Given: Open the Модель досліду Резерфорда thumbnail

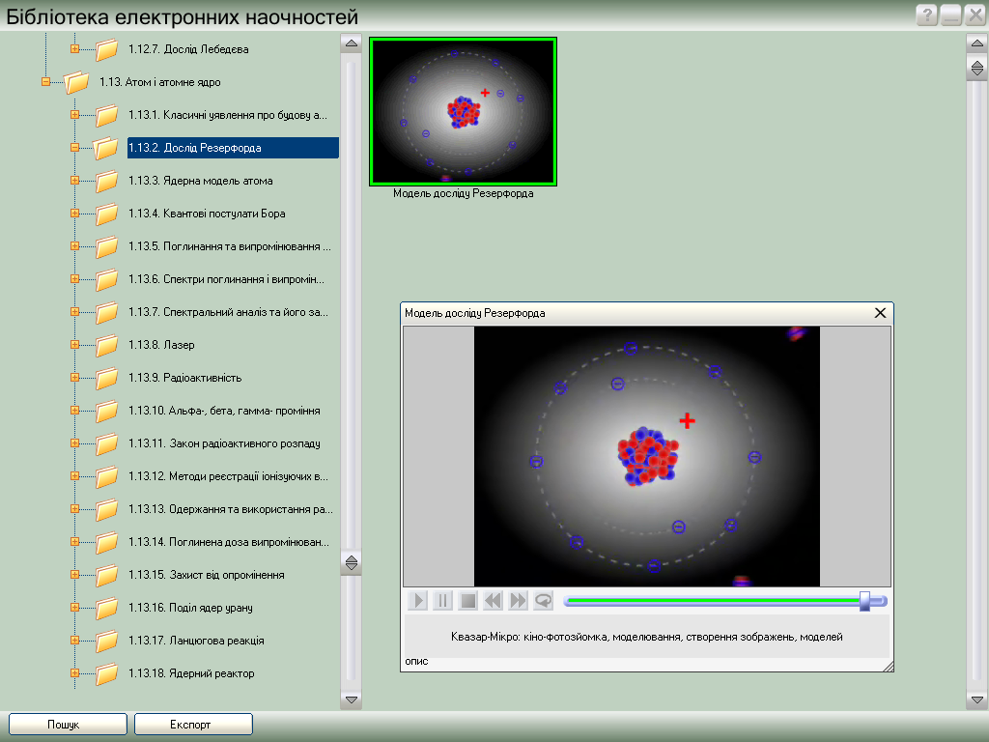Looking at the screenshot, I should tap(463, 112).
